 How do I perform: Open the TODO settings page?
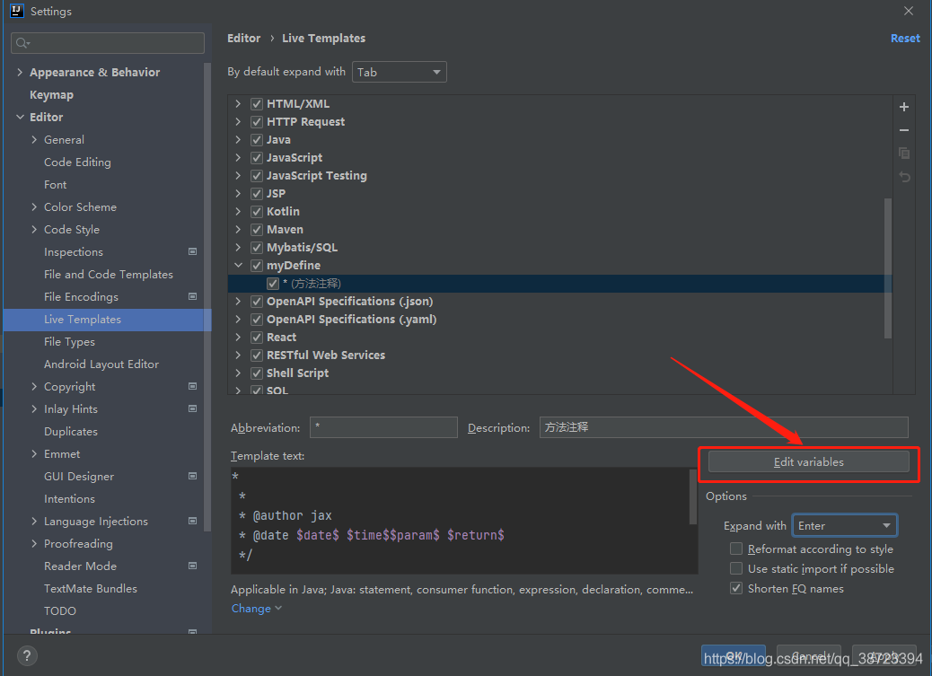60,610
